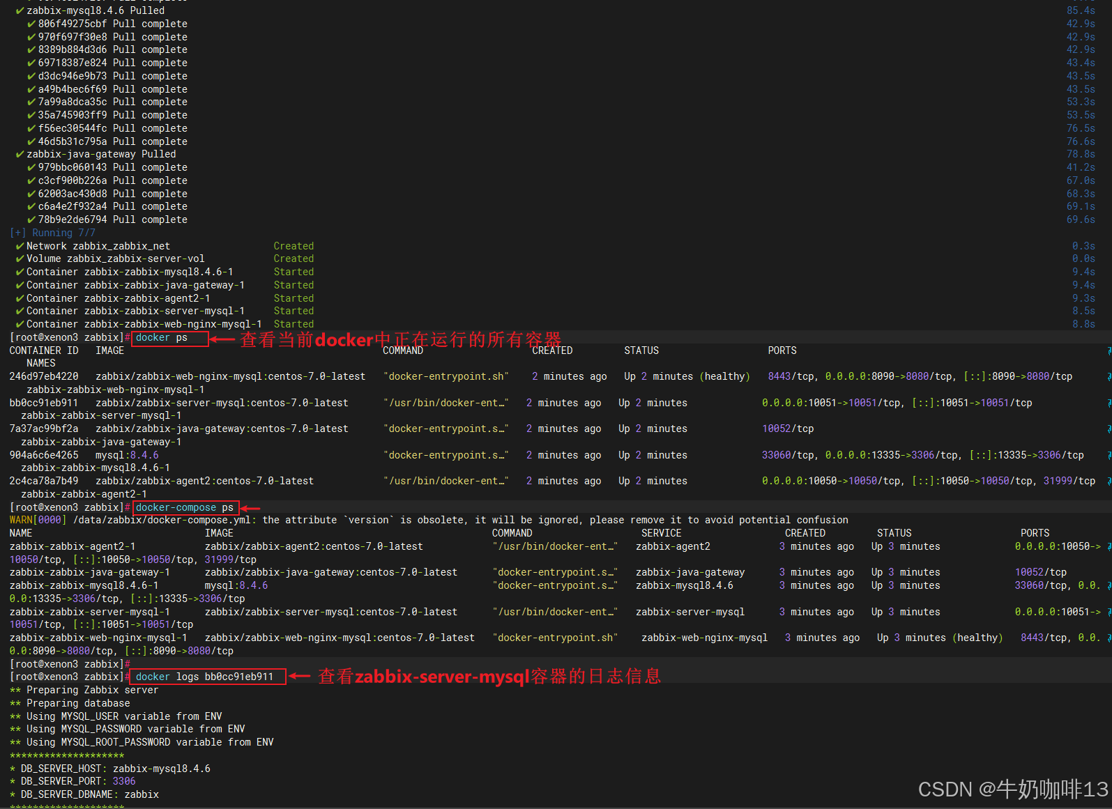Select container ID 2c4ca78a7b49
The height and width of the screenshot is (809, 1112).
pyautogui.click(x=44, y=481)
